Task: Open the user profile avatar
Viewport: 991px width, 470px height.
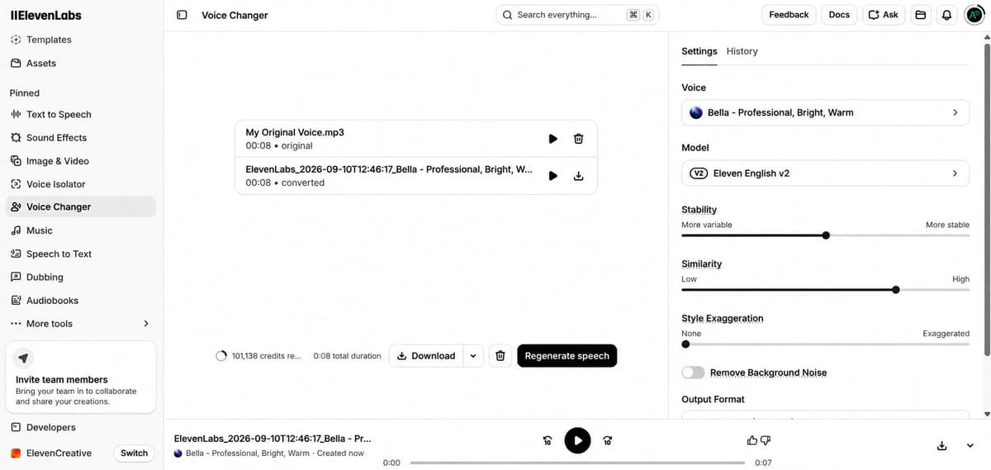Action: 974,15
